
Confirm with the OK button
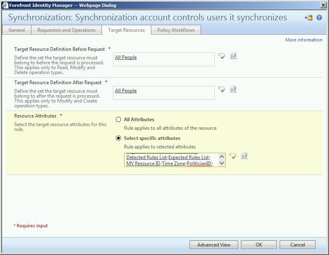click(259, 244)
